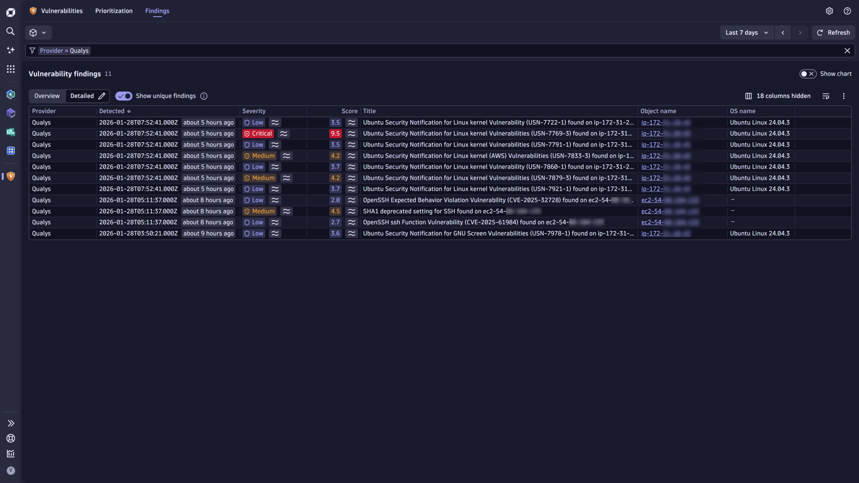This screenshot has height=483, width=859.
Task: Expand the sidebar with the double-chevron icon
Action: point(10,423)
